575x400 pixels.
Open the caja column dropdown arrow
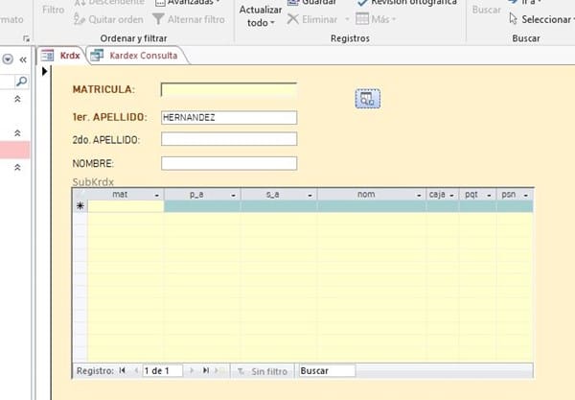[452, 194]
